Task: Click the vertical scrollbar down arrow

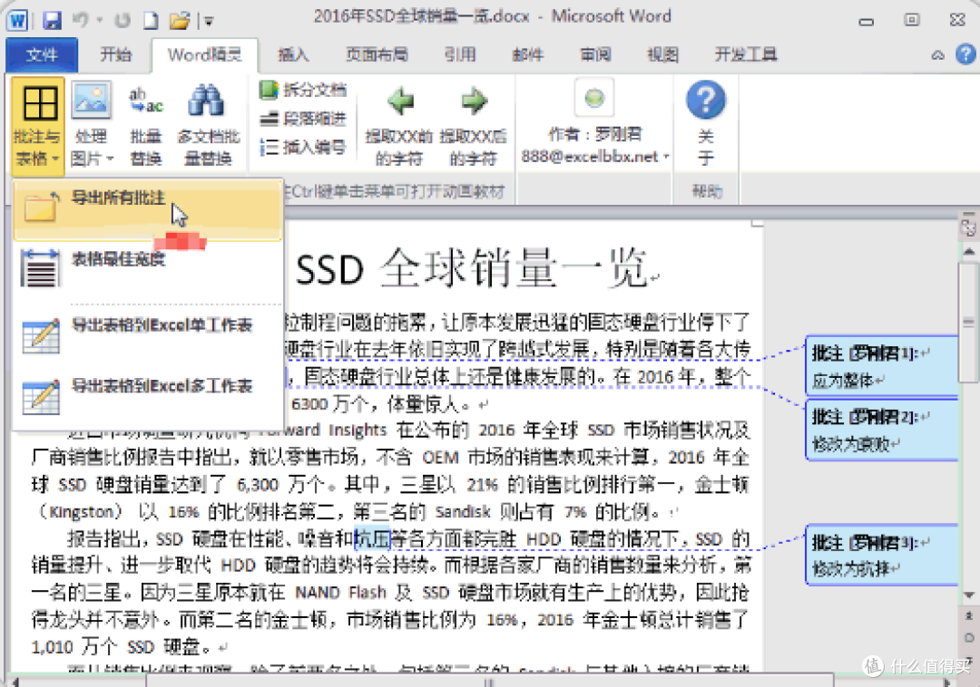Action: (969, 595)
